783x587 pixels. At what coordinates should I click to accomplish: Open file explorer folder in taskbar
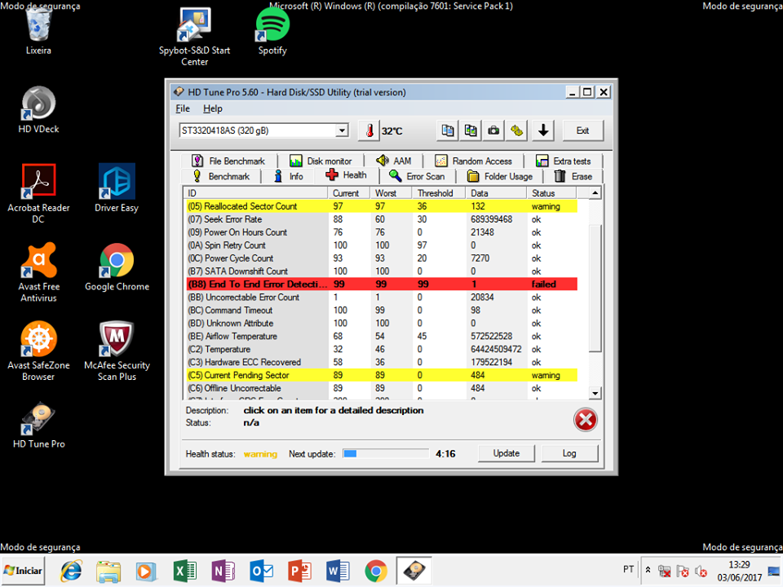108,571
